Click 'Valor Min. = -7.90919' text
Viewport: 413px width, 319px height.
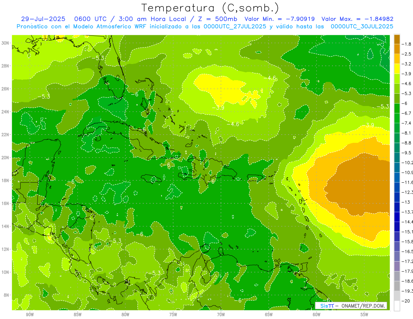pos(280,19)
